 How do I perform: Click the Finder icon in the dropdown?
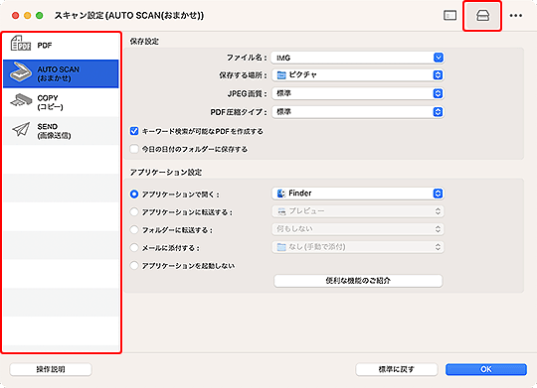(281, 194)
